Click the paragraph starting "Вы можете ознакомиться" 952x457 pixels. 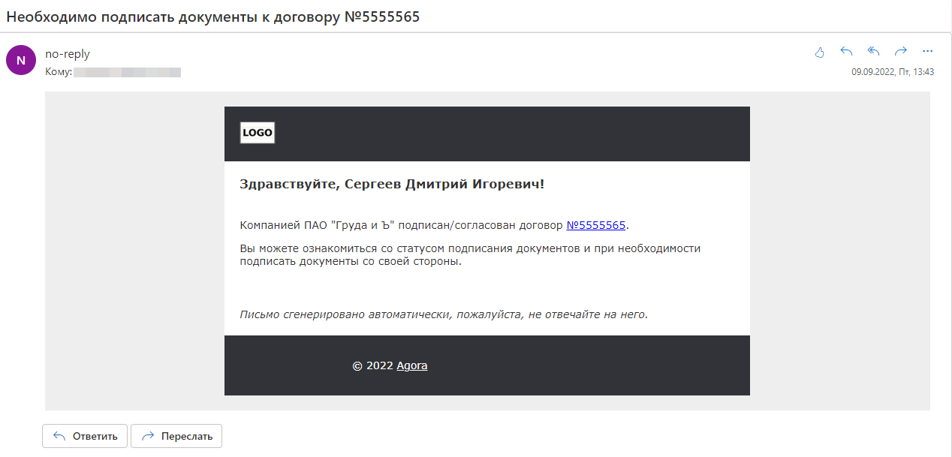pos(469,255)
